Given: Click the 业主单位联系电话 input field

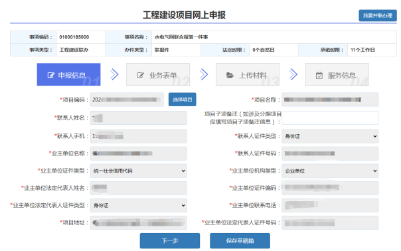Looking at the screenshot, I should click(330, 205).
